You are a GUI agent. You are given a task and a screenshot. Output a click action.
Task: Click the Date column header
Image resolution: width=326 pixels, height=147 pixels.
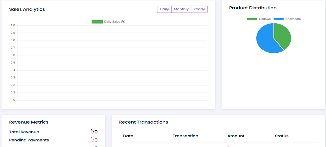128,136
